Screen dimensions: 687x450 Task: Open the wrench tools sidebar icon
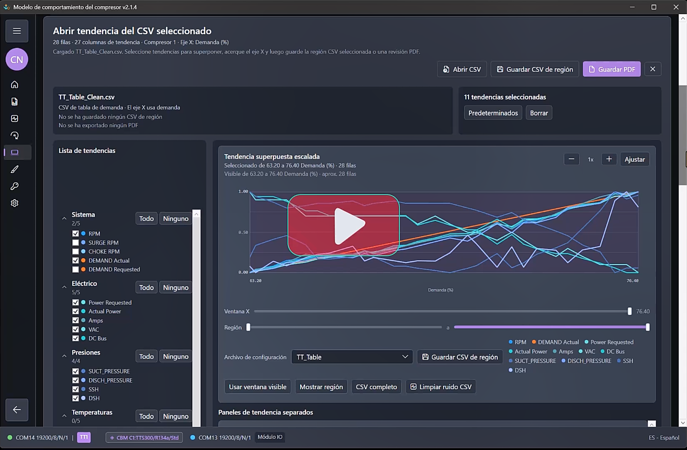pos(15,186)
